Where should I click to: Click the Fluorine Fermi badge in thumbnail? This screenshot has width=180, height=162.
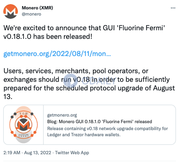pyautogui.click(x=24, y=135)
